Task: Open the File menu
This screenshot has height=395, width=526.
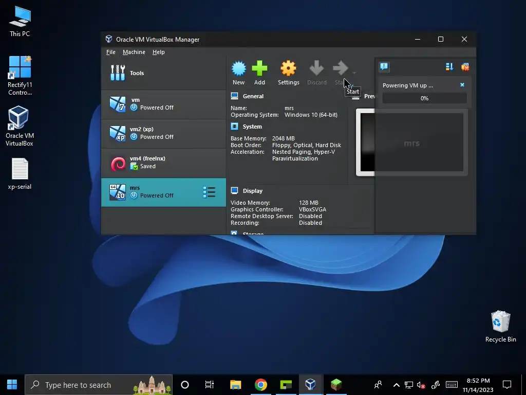Action: [111, 52]
